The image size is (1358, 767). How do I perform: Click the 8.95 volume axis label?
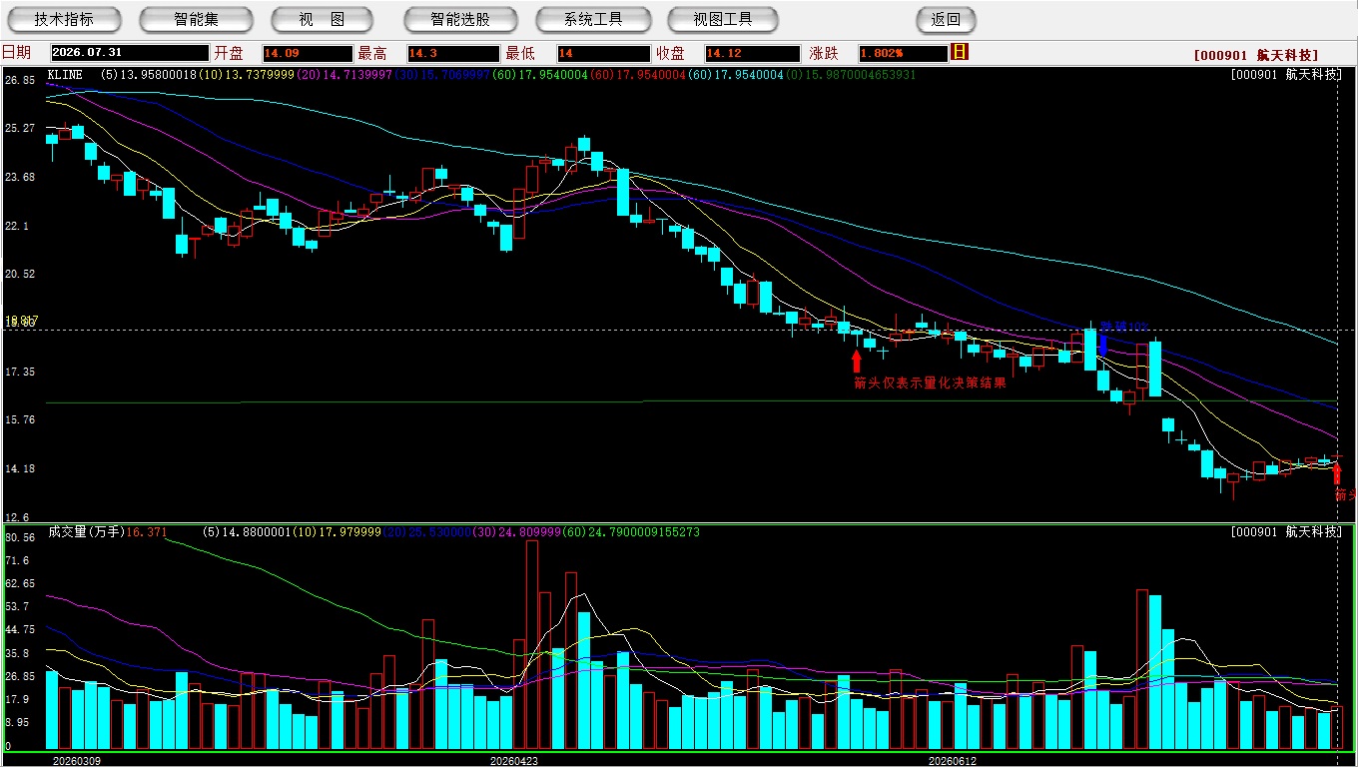pos(17,723)
